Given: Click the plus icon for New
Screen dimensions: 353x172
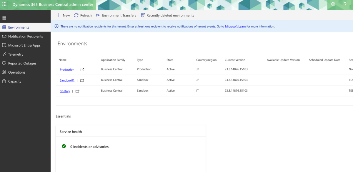Looking at the screenshot, I should coord(59,15).
